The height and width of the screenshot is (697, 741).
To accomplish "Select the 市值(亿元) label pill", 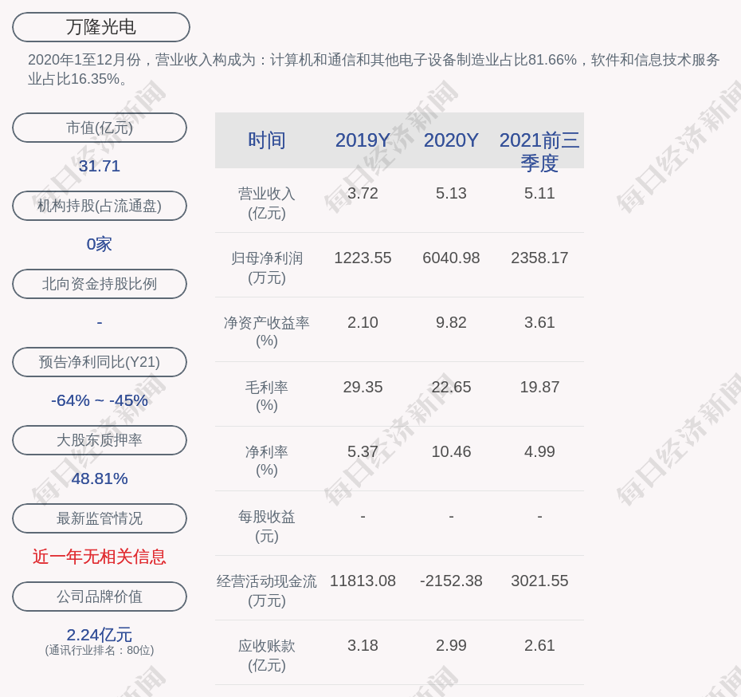I will 100,128.
